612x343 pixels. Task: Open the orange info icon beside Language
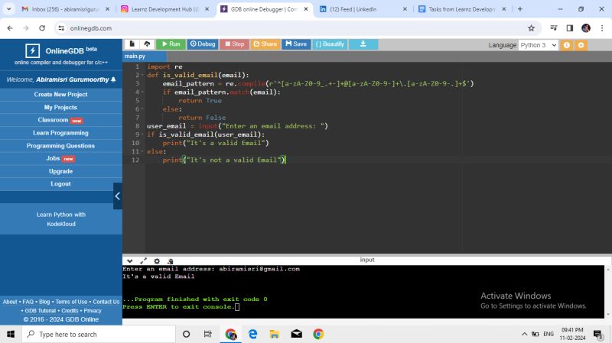[567, 45]
